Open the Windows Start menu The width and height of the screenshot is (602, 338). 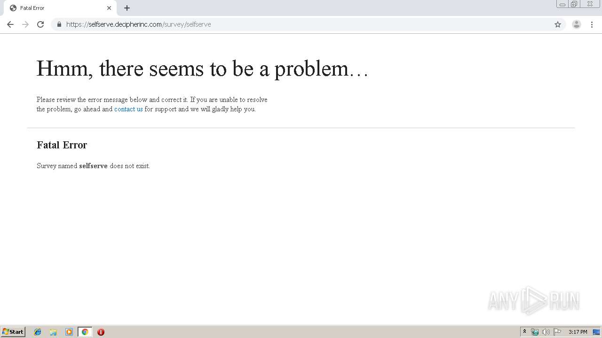13,332
